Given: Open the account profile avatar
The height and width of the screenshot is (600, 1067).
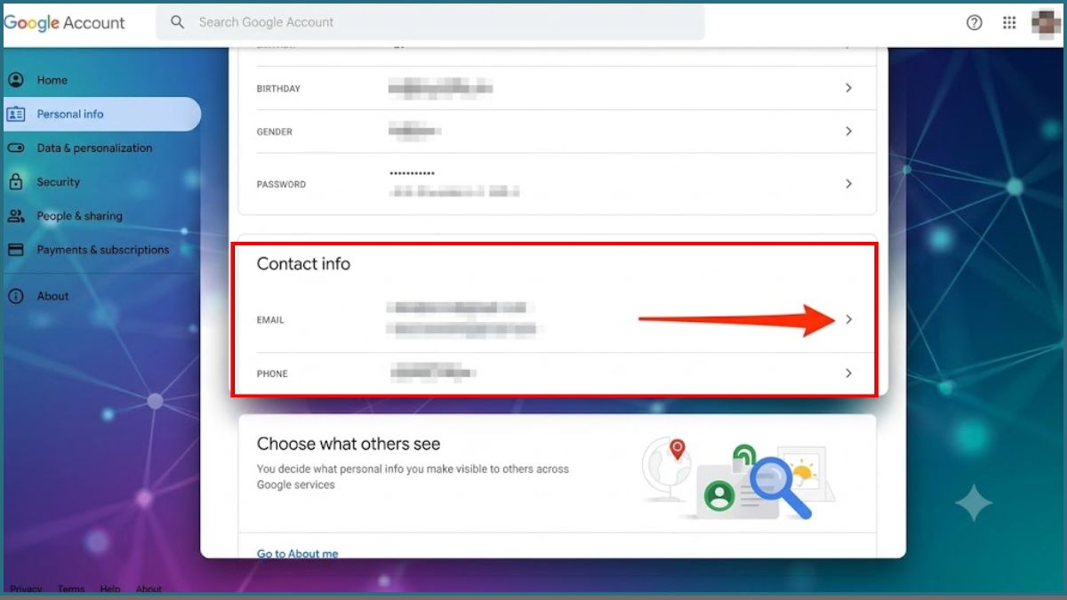Looking at the screenshot, I should coord(1046,23).
